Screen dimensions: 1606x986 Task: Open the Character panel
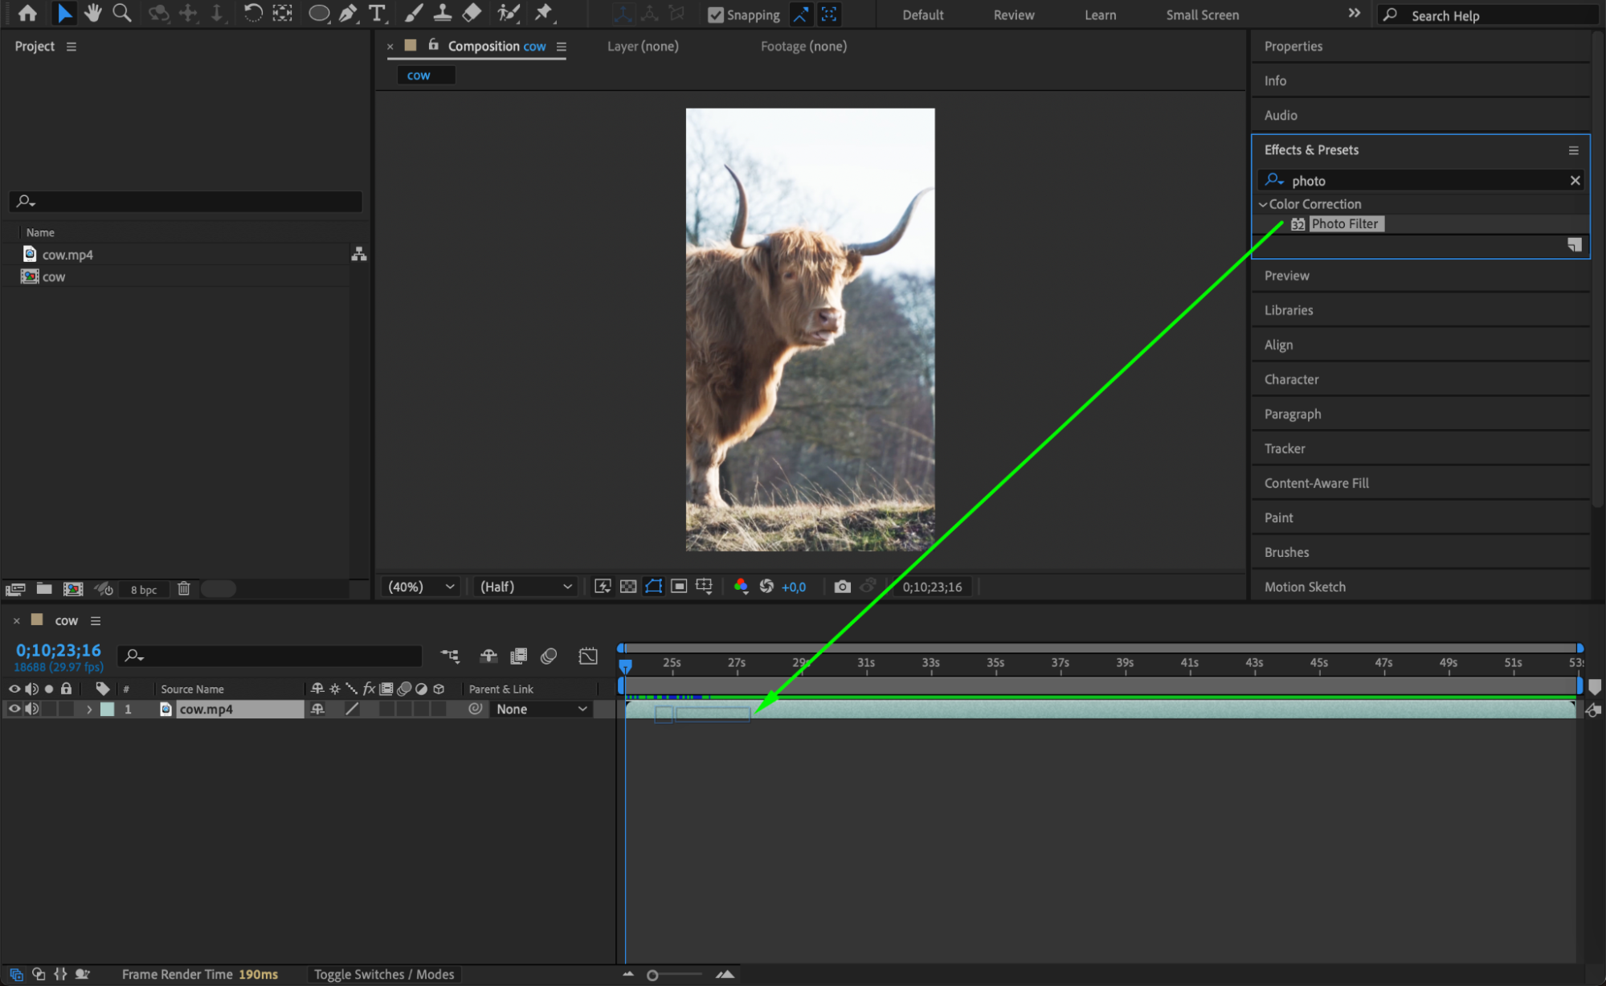point(1291,379)
